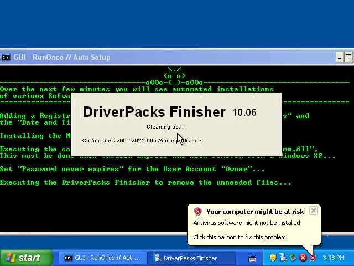Click the '© Wim Leers 2004-2025' copyright text
Screen dimensions: 354x266
click(113, 141)
